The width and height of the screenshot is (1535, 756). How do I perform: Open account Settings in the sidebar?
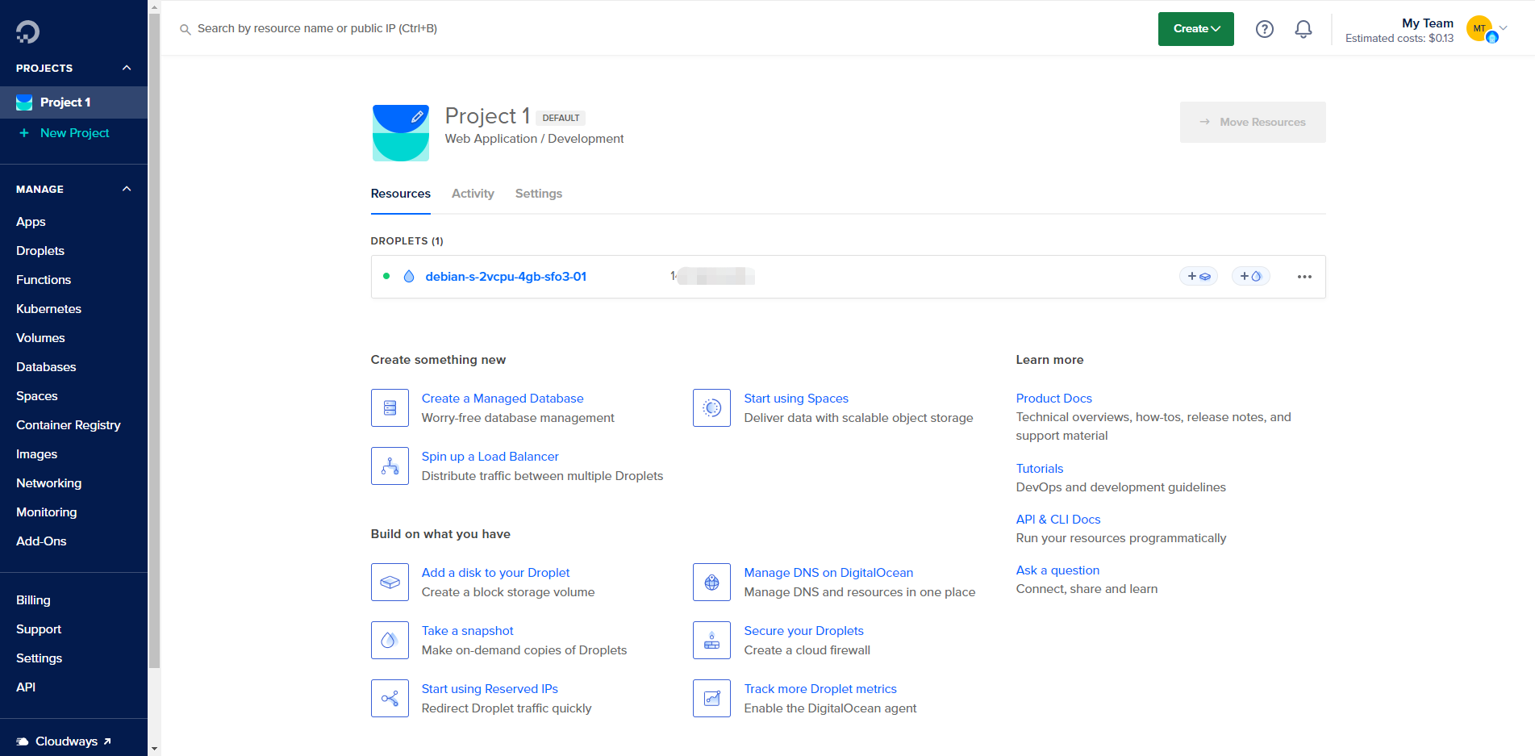39,658
